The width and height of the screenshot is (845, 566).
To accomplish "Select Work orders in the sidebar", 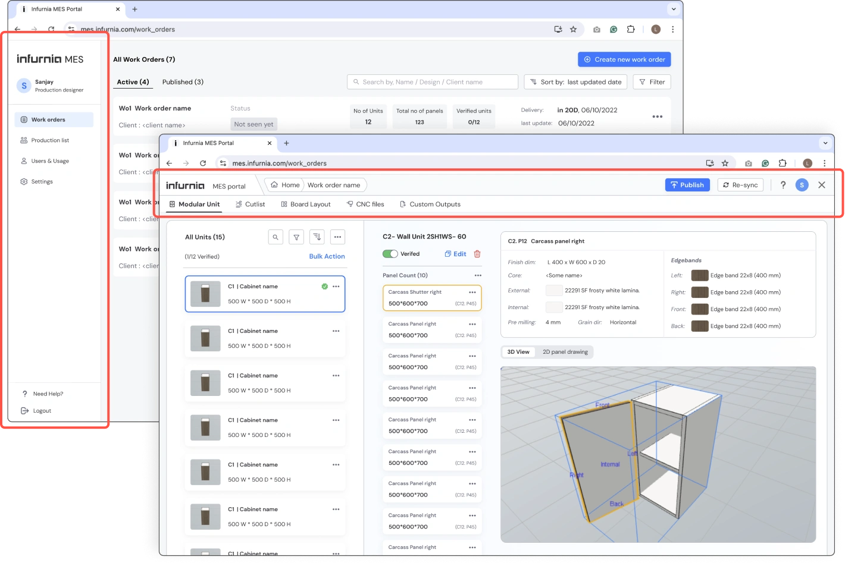I will (x=54, y=120).
